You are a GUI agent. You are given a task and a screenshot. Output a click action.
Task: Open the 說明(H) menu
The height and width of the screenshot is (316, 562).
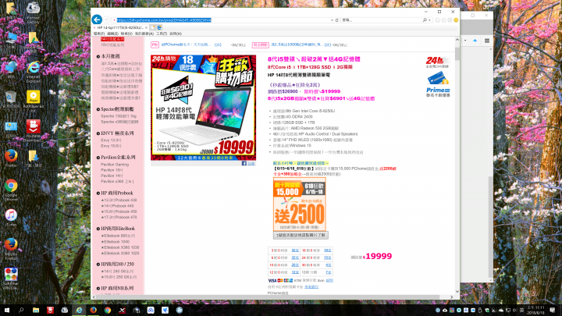point(176,34)
